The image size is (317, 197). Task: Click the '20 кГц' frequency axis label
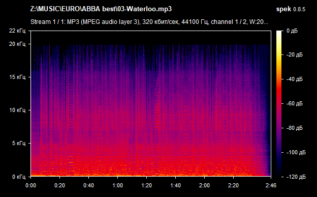(17, 44)
